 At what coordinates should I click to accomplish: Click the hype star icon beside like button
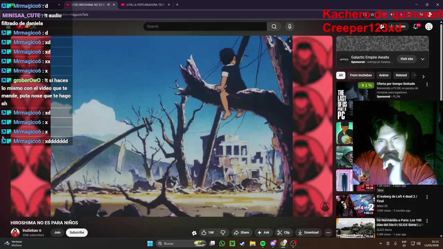click(x=194, y=233)
